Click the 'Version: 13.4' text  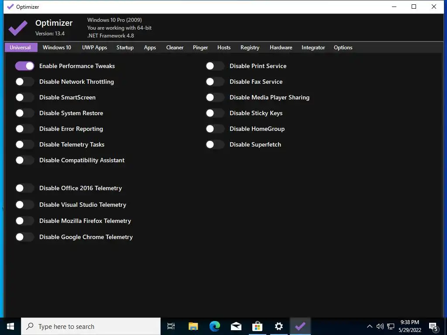point(50,34)
